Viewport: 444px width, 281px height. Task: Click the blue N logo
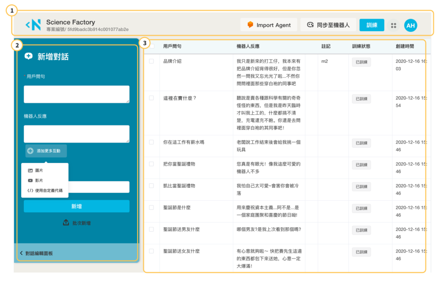(36, 25)
